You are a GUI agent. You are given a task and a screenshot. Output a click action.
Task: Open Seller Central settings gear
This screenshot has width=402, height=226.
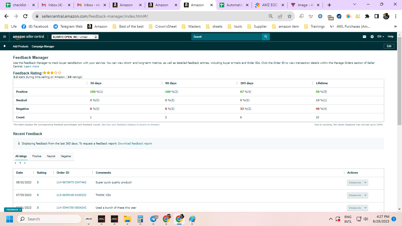(x=372, y=37)
